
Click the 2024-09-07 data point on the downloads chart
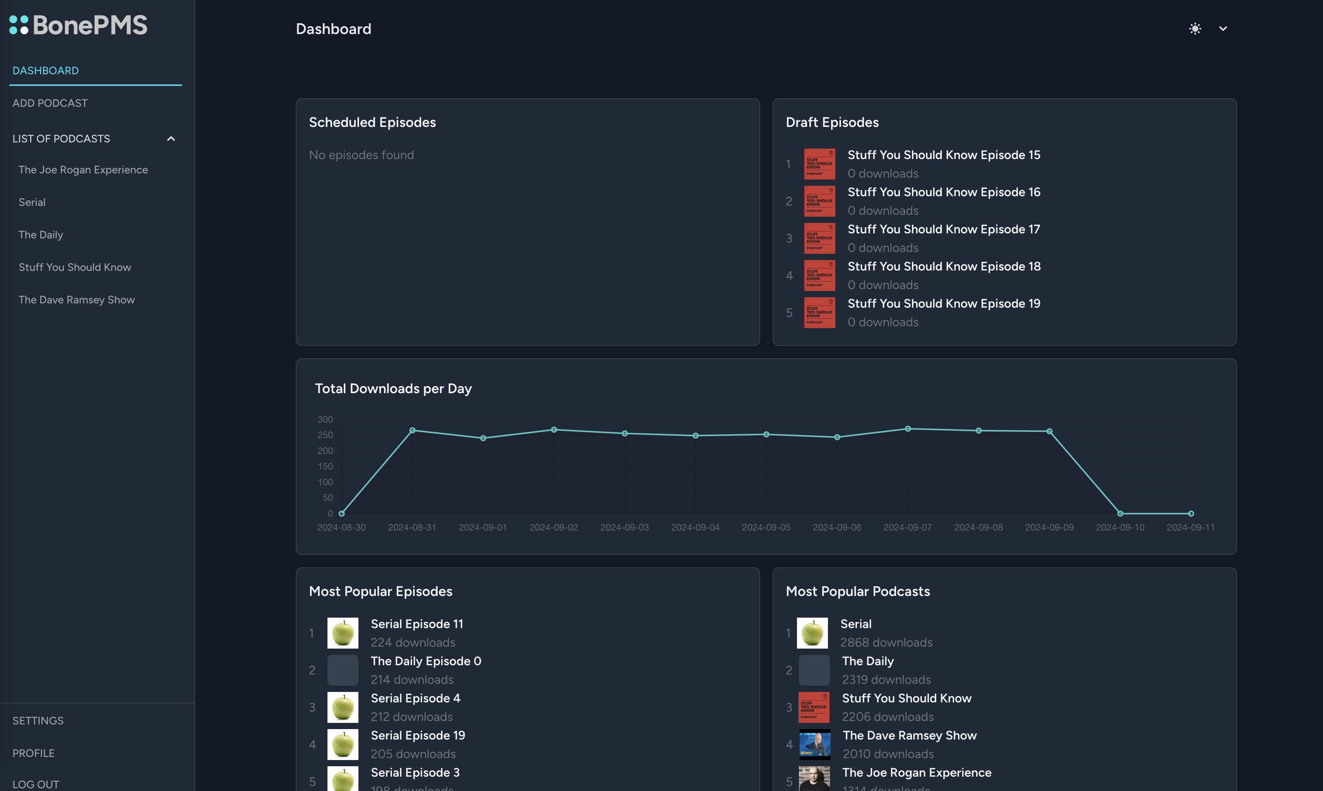tap(908, 428)
